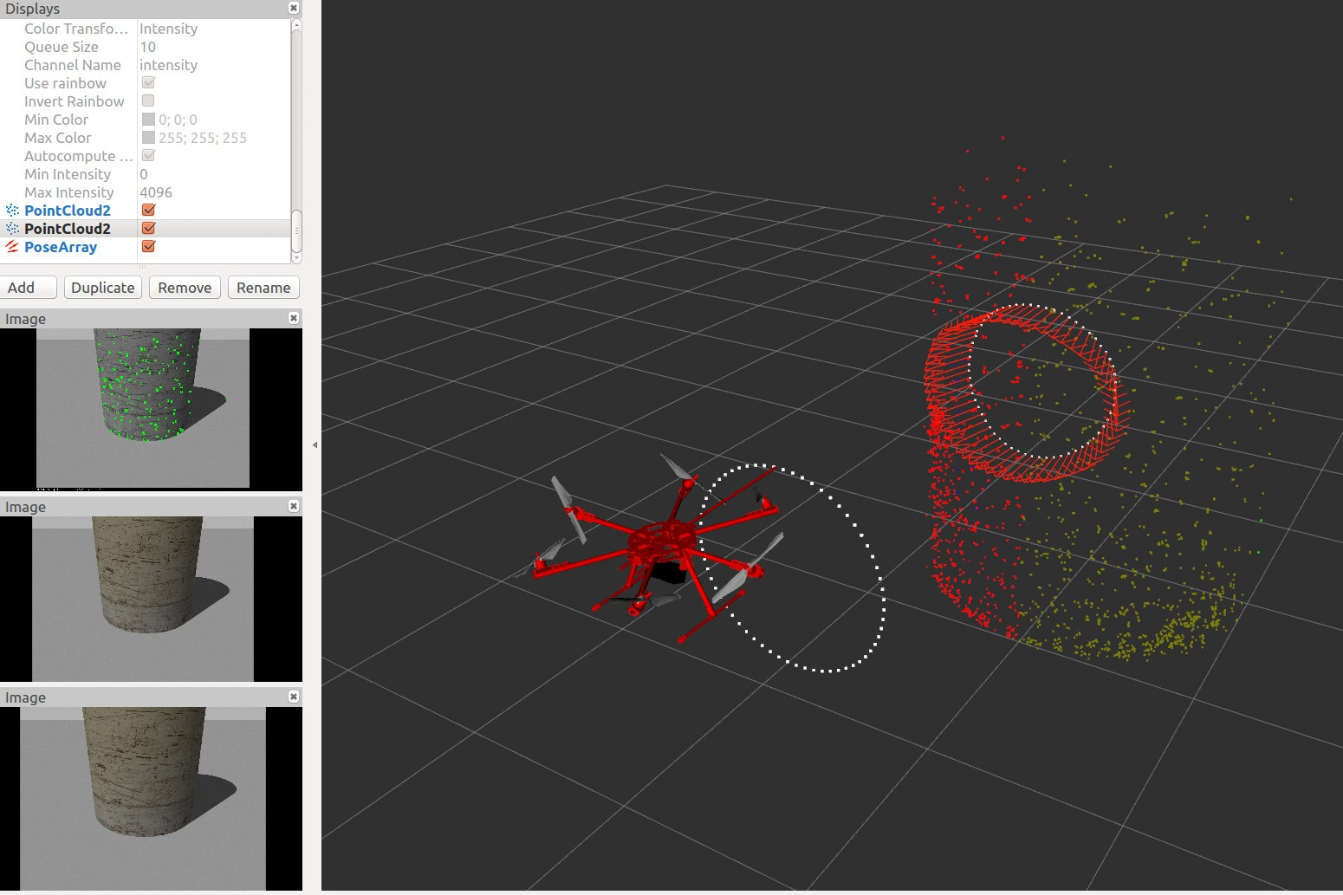Screen dimensions: 1343x895
Task: Close the bottom Image panel
Action: [x=294, y=697]
